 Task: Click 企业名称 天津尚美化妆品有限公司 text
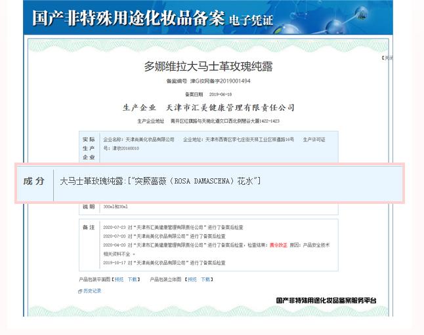[138, 140]
